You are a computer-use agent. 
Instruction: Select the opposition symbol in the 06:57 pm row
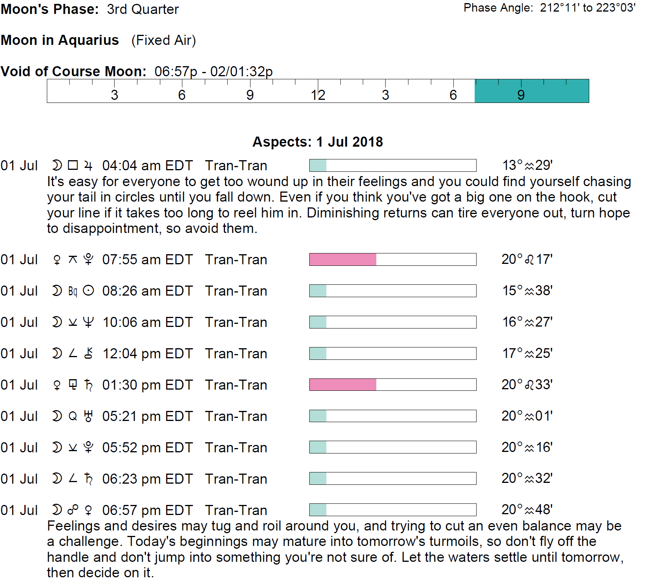73,510
